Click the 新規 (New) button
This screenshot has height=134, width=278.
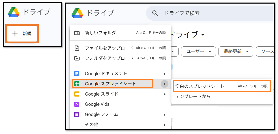click(22, 34)
